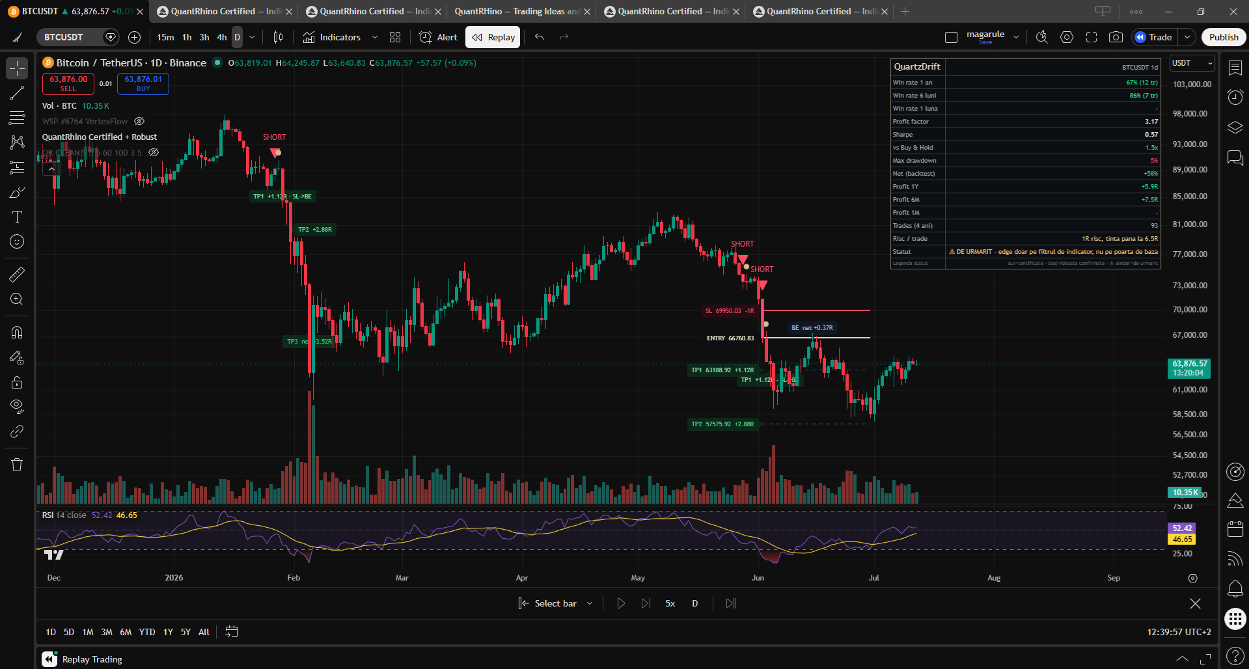Select the 4h timeframe
The image size is (1249, 669).
221,37
